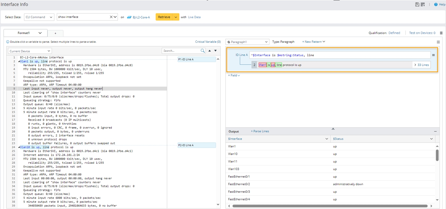
Task: Minimize the Output panel
Action: pyautogui.click(x=435, y=131)
